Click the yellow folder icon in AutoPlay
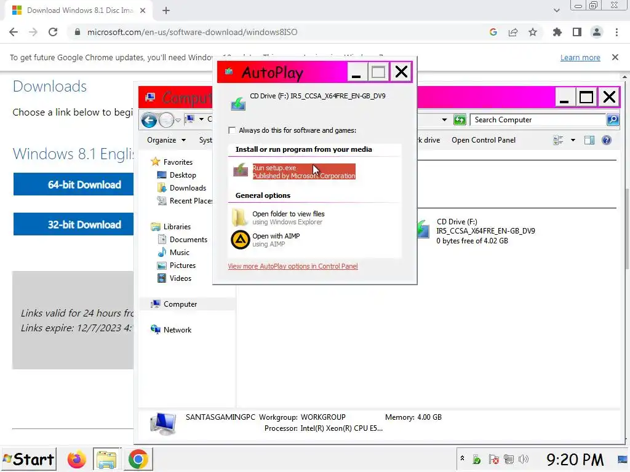The width and height of the screenshot is (630, 472). click(240, 218)
